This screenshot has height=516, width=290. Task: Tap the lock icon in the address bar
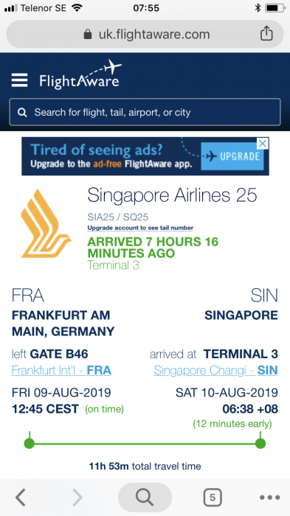88,34
